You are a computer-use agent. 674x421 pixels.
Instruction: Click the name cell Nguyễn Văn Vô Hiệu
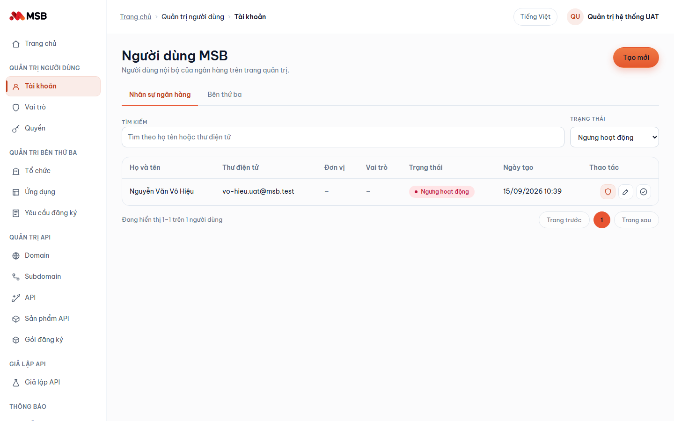coord(161,191)
